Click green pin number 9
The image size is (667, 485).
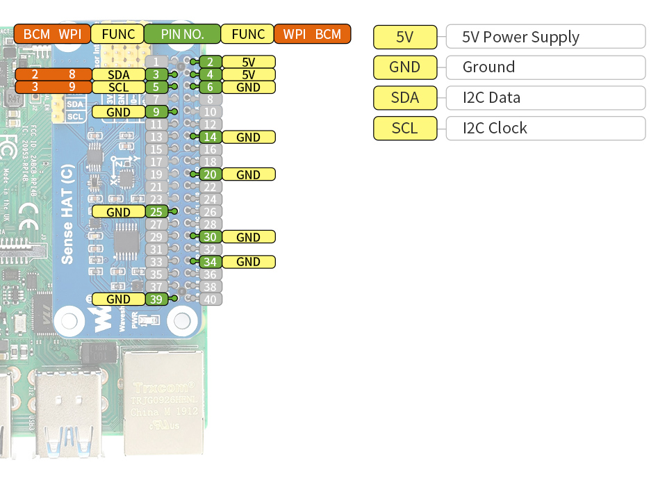(156, 112)
